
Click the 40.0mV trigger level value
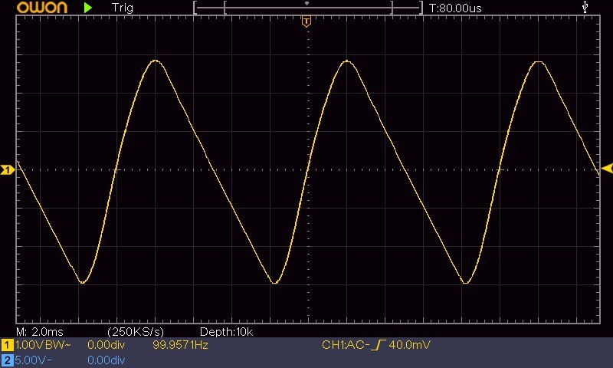(409, 345)
